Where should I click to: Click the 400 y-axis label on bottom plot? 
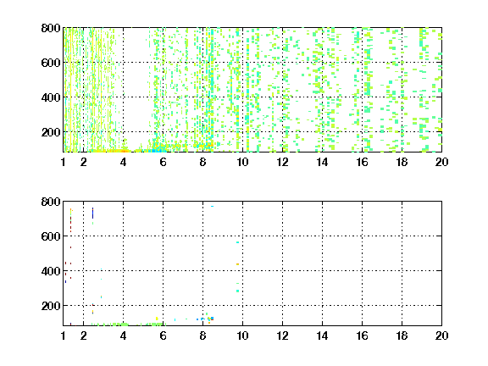tap(51, 271)
